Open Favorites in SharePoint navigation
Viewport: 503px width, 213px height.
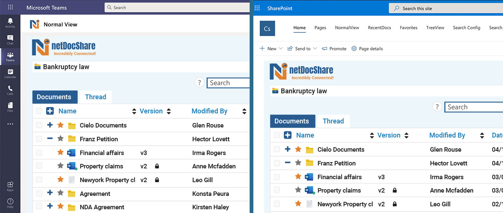(409, 28)
